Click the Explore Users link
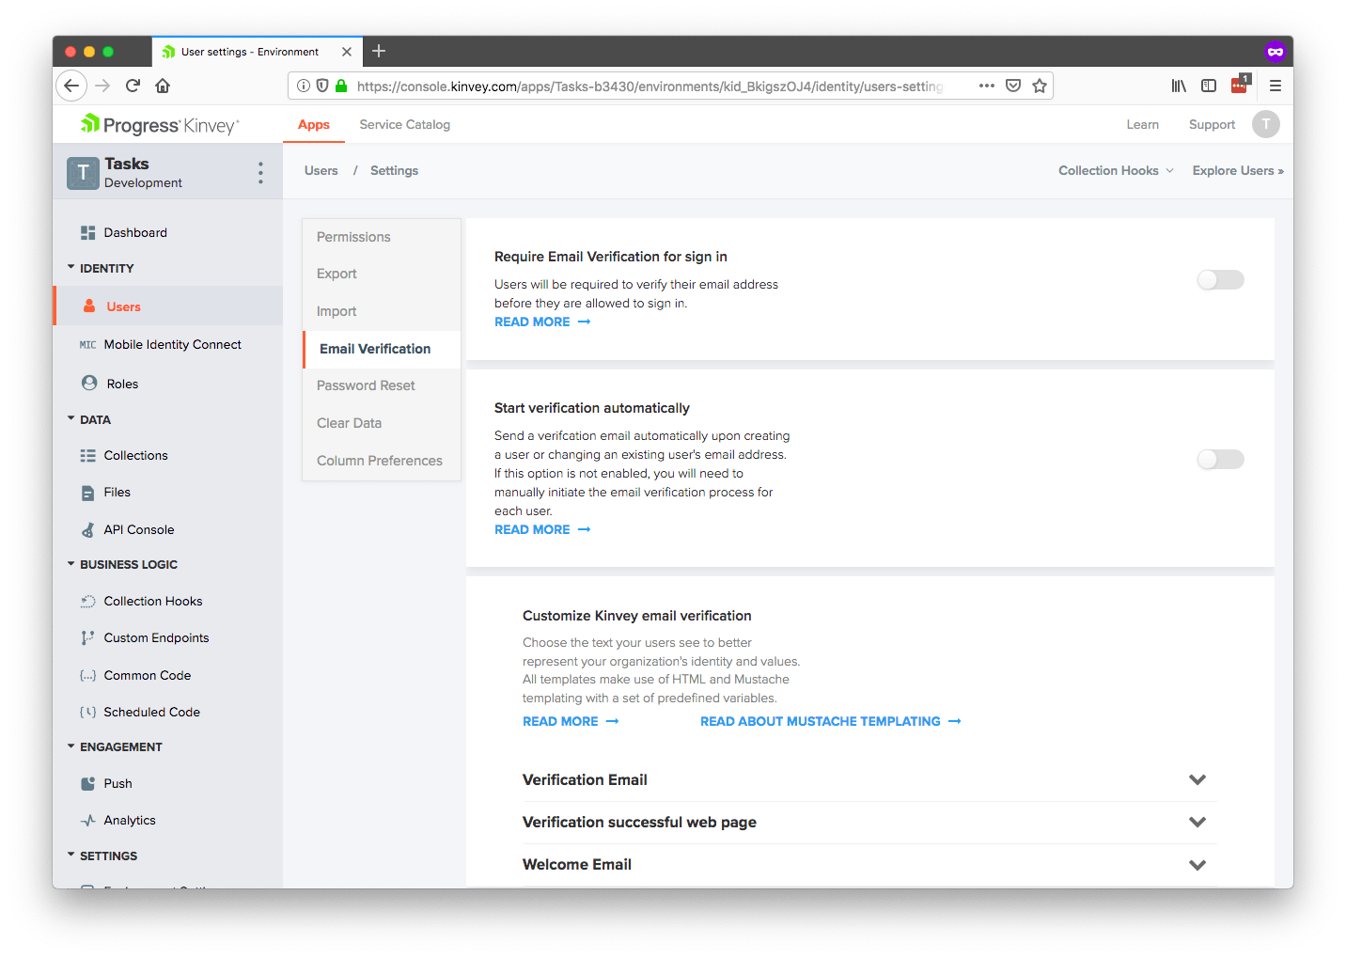Viewport: 1346px width, 958px height. (1237, 170)
